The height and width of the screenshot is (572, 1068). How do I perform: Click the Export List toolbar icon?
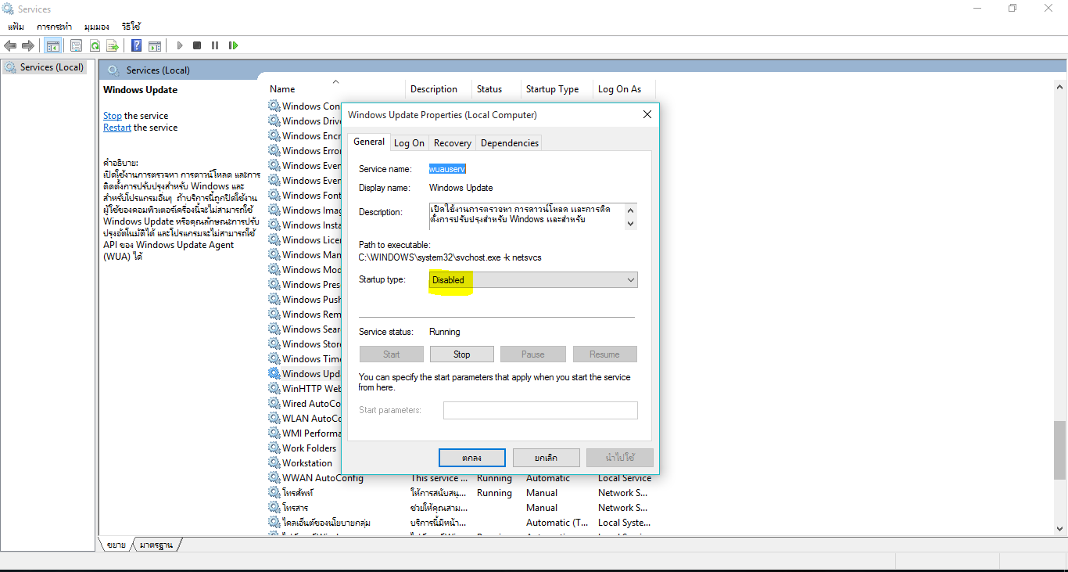coord(113,45)
